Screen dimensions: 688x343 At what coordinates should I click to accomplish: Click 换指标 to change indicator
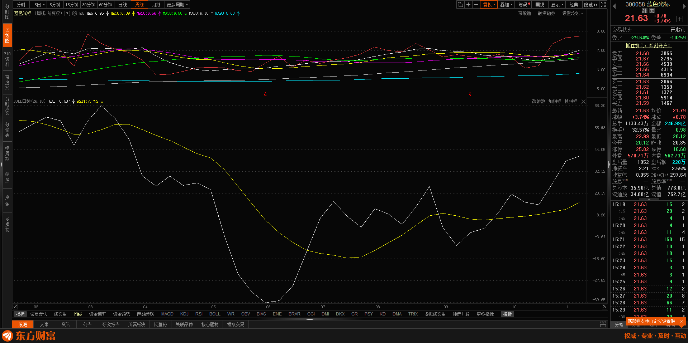[571, 102]
